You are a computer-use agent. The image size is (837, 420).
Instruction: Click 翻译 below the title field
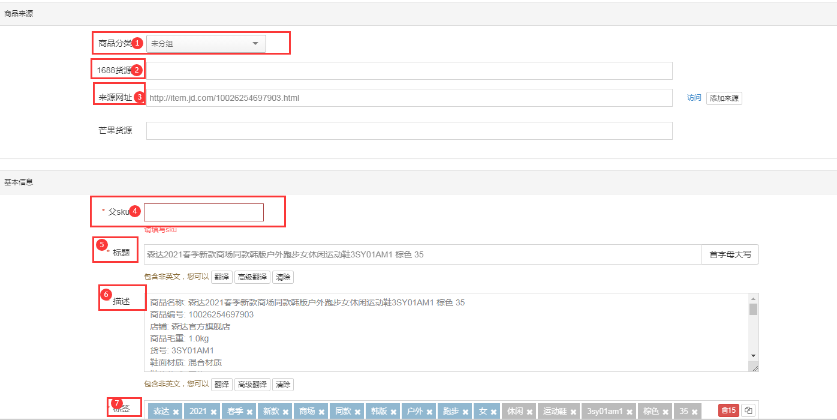tap(221, 277)
